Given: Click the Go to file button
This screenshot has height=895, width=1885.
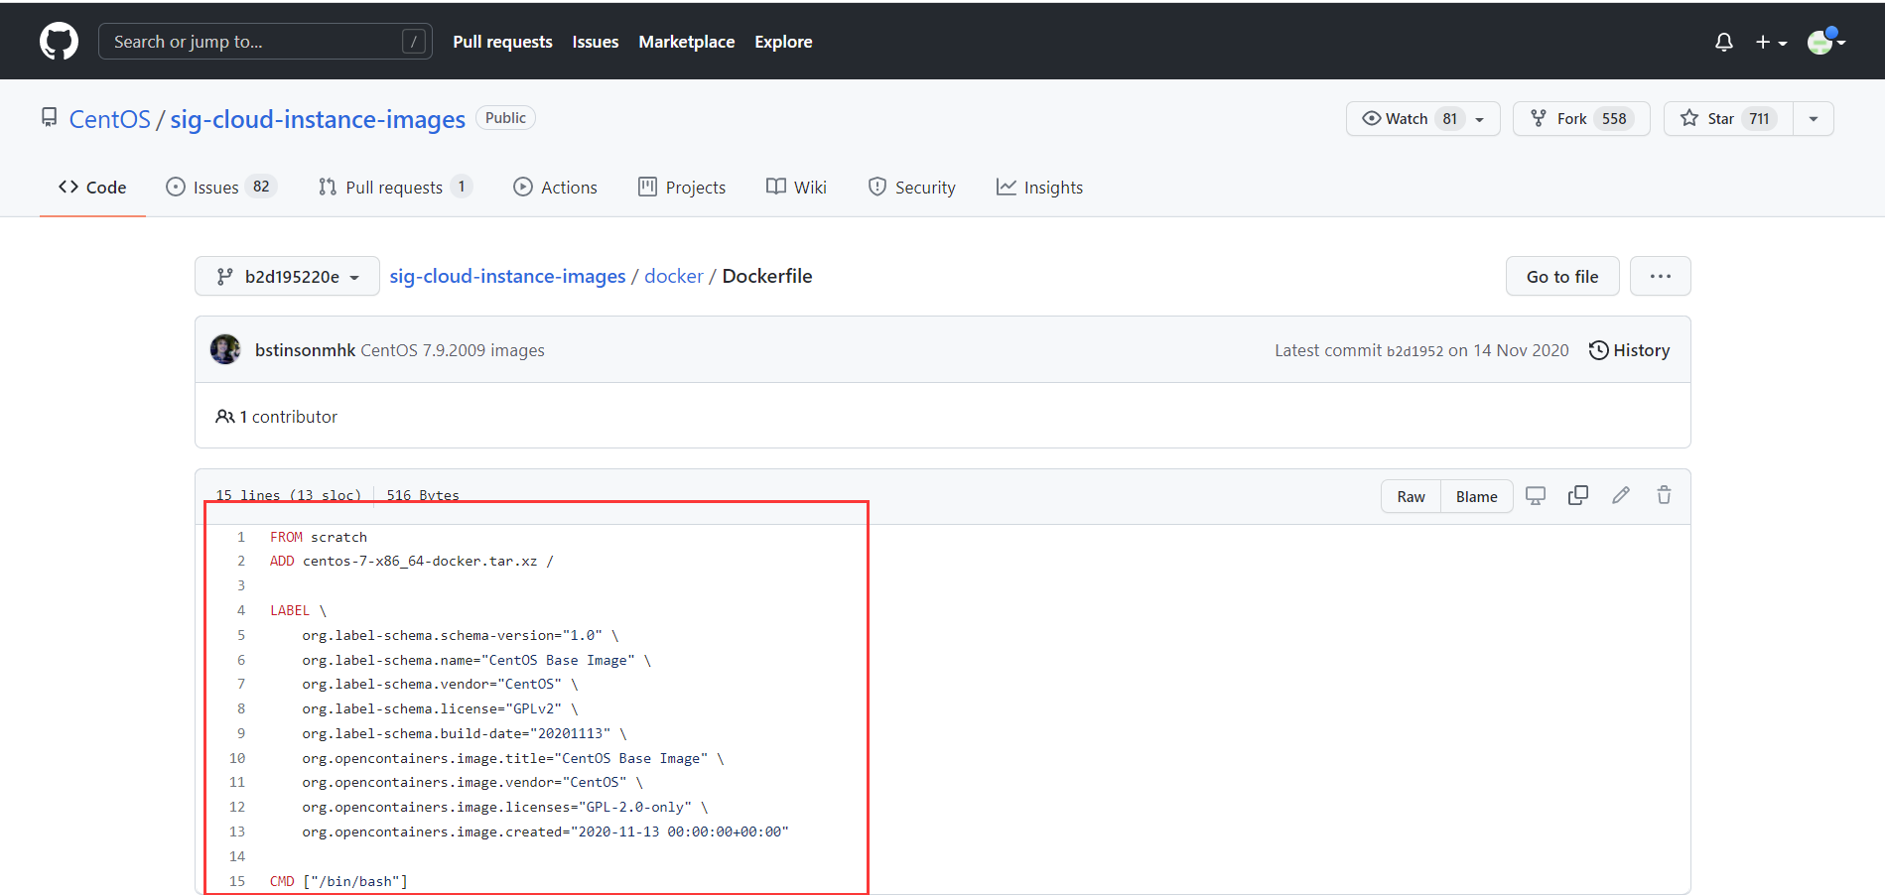Looking at the screenshot, I should [1562, 276].
